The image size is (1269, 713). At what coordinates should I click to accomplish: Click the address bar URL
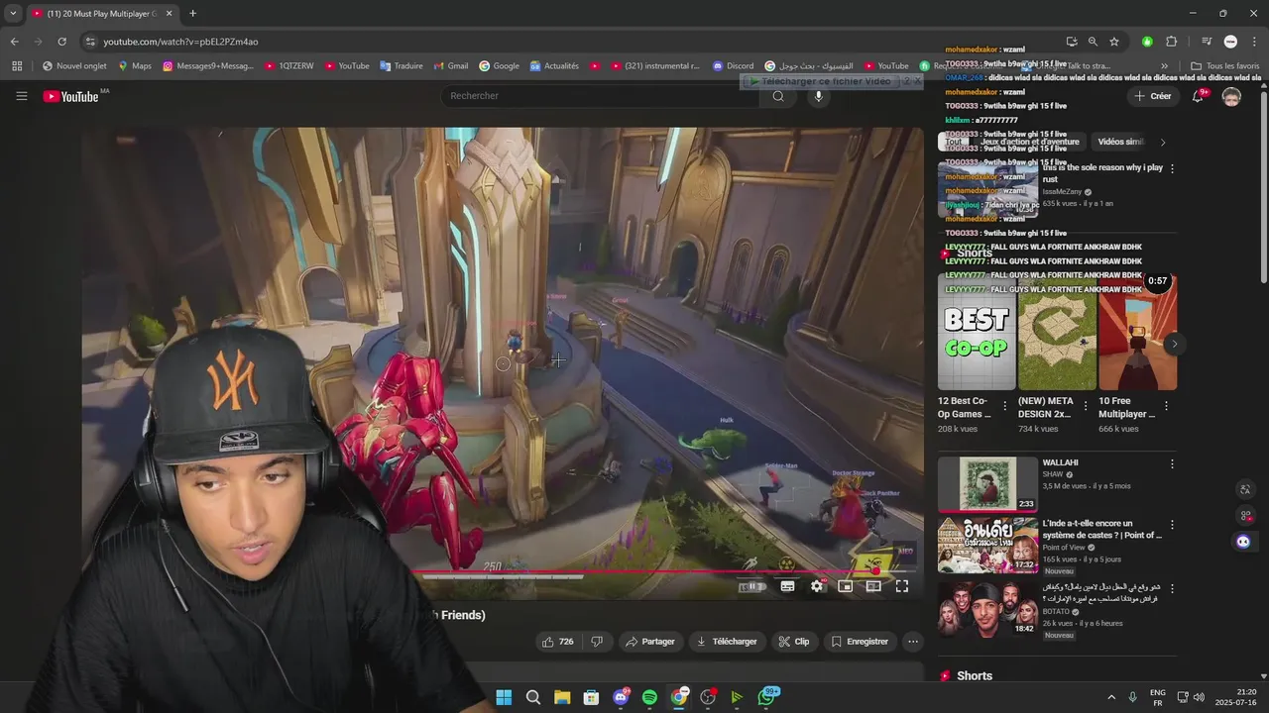[180, 42]
